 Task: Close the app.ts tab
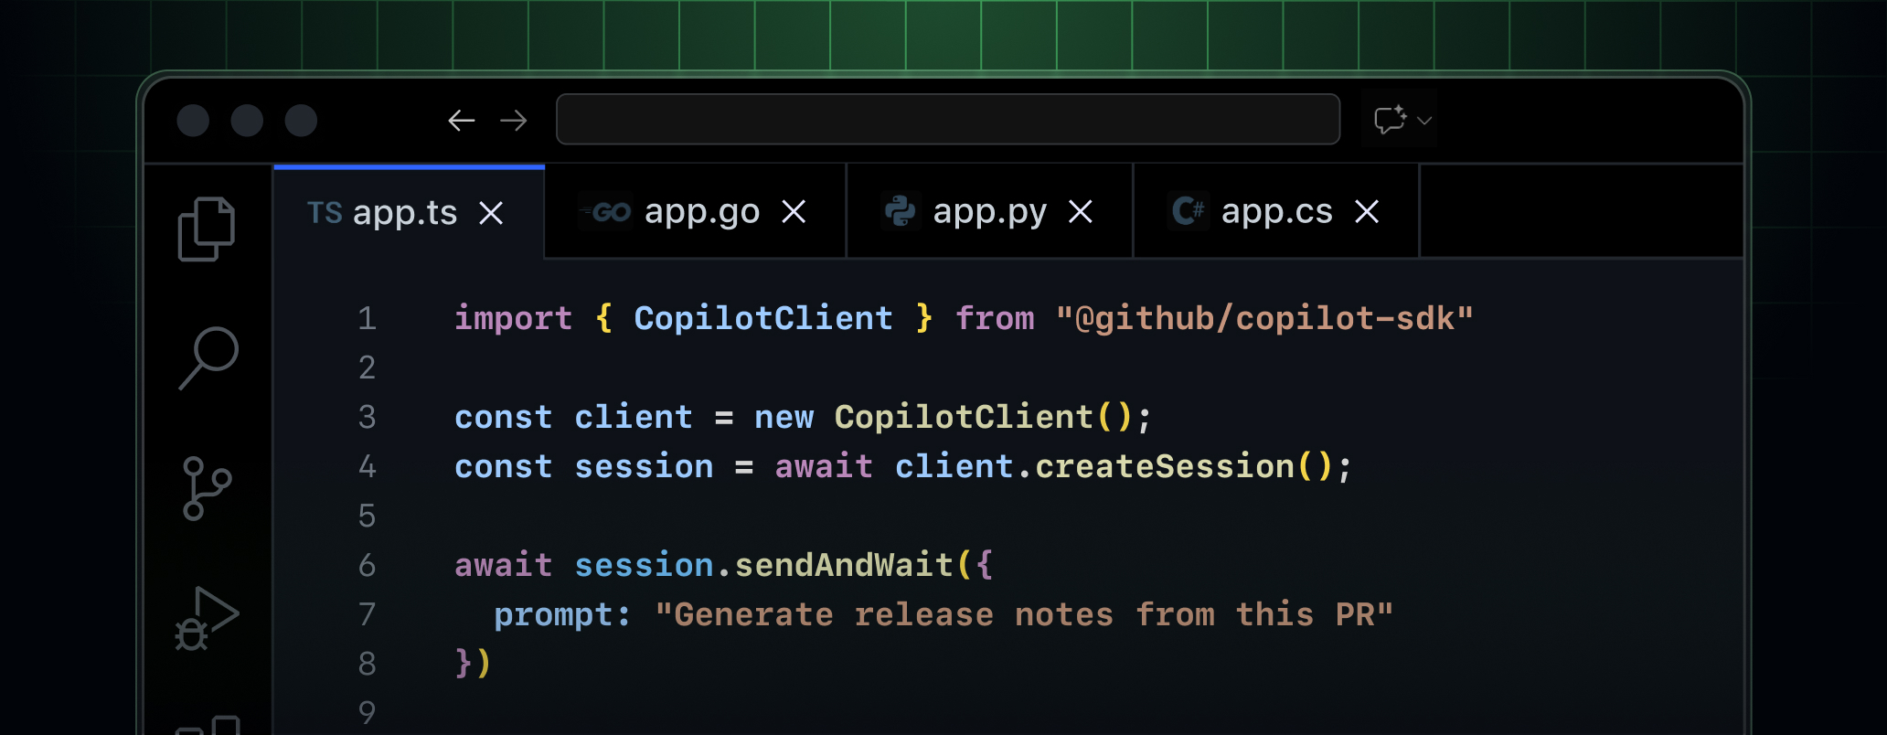(491, 213)
